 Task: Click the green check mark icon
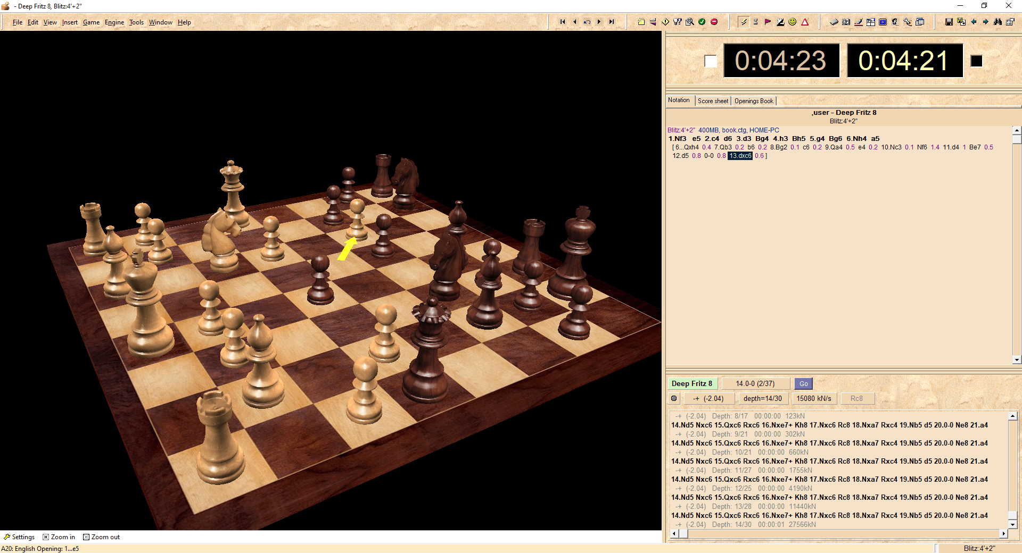click(x=702, y=22)
